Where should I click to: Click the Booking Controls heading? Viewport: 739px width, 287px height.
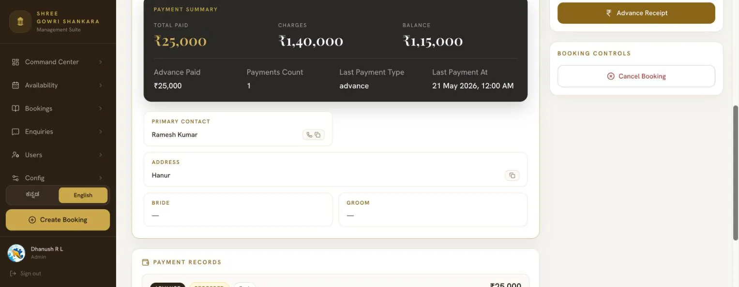click(594, 54)
